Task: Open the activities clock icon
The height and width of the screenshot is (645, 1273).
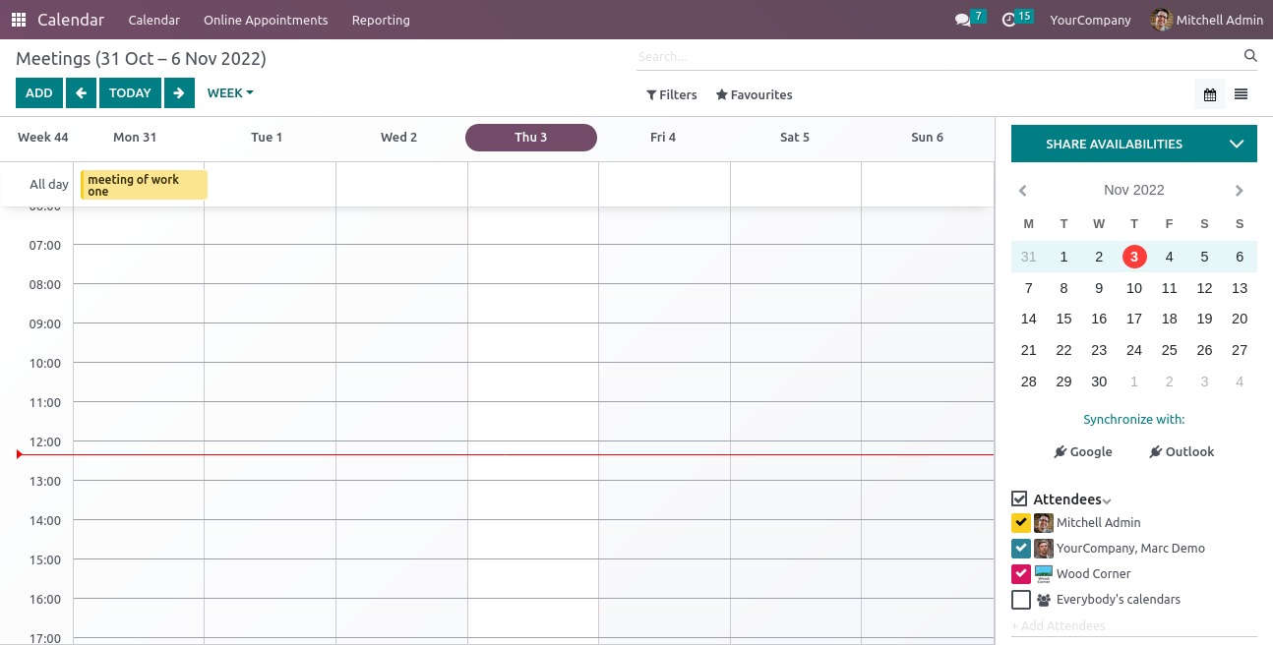Action: click(x=1008, y=20)
